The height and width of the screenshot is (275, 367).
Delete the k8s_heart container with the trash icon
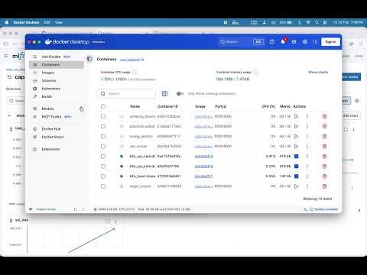pos(324,176)
